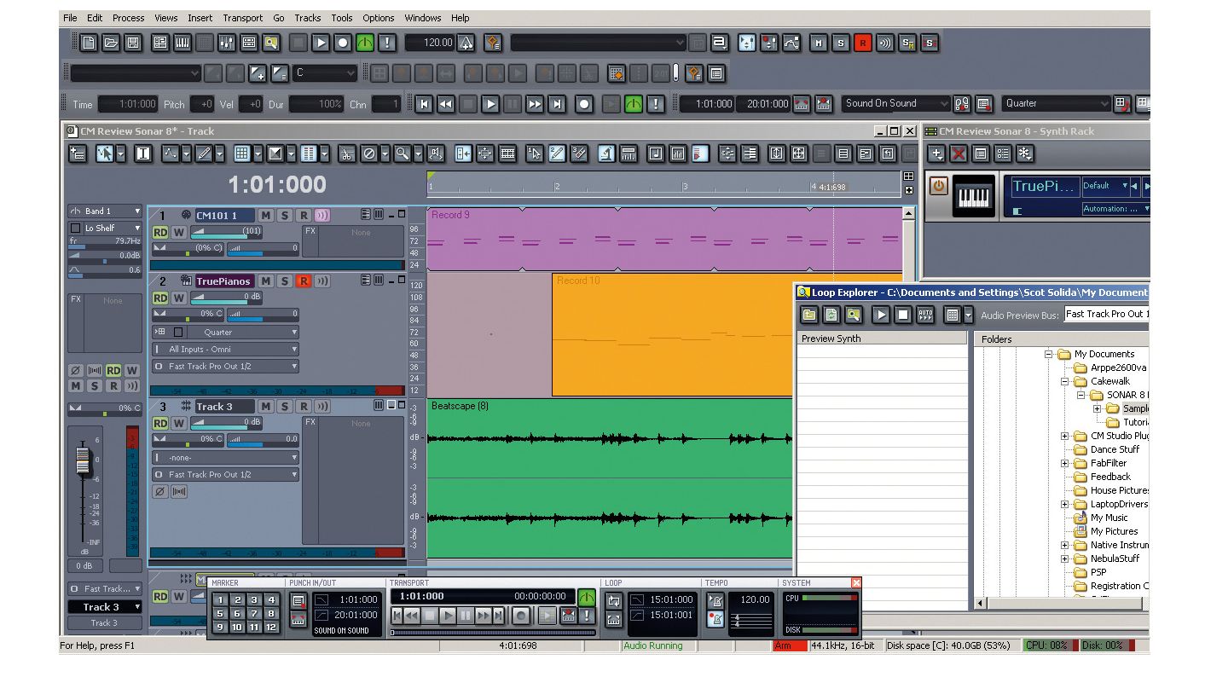Click the red Delete synth icon in Synth Rack
Screen dimensions: 1205x677
[959, 153]
